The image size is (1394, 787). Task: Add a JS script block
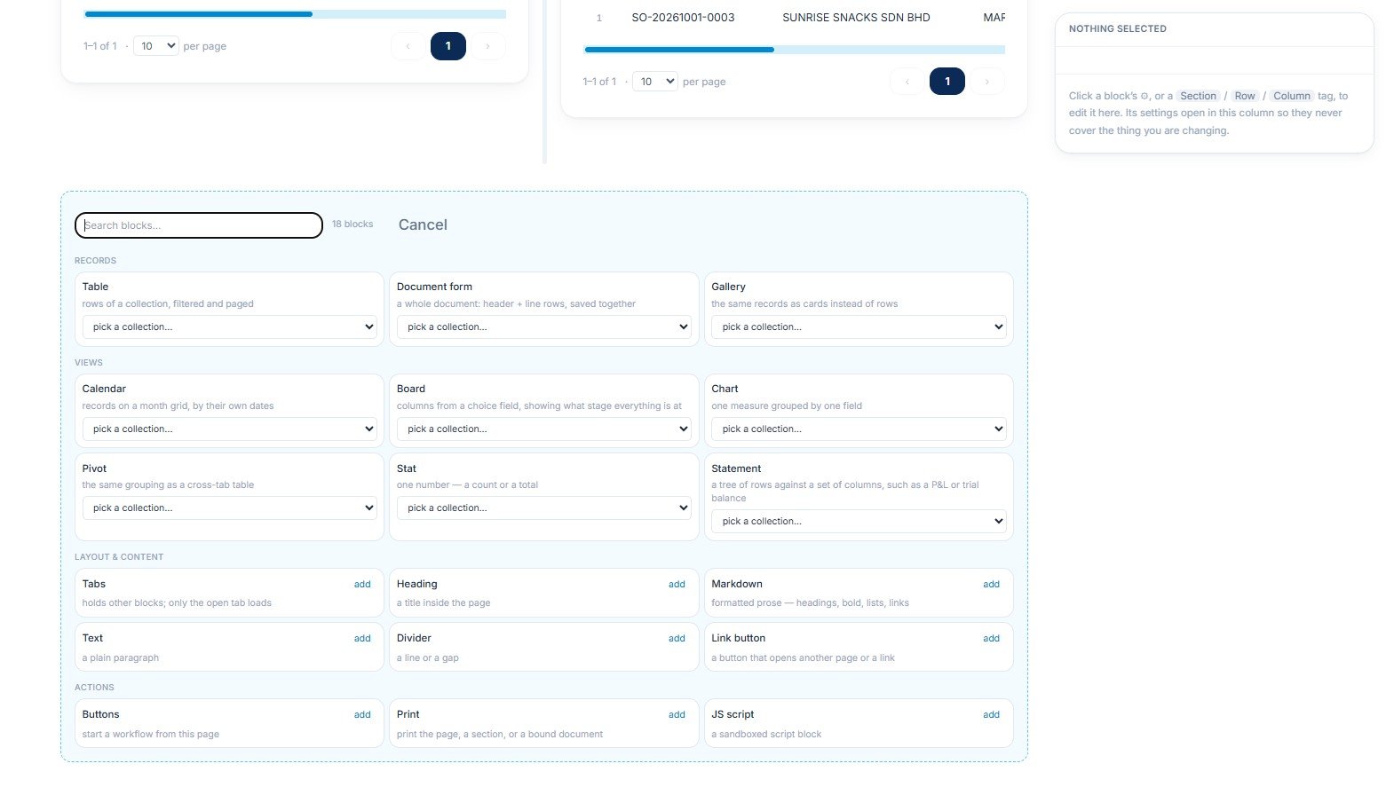coord(991,715)
